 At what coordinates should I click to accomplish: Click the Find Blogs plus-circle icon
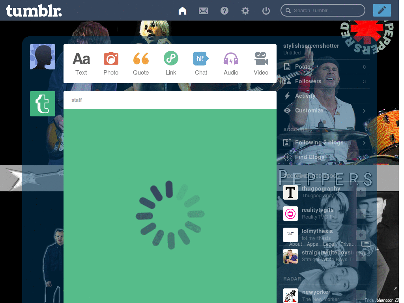[287, 157]
